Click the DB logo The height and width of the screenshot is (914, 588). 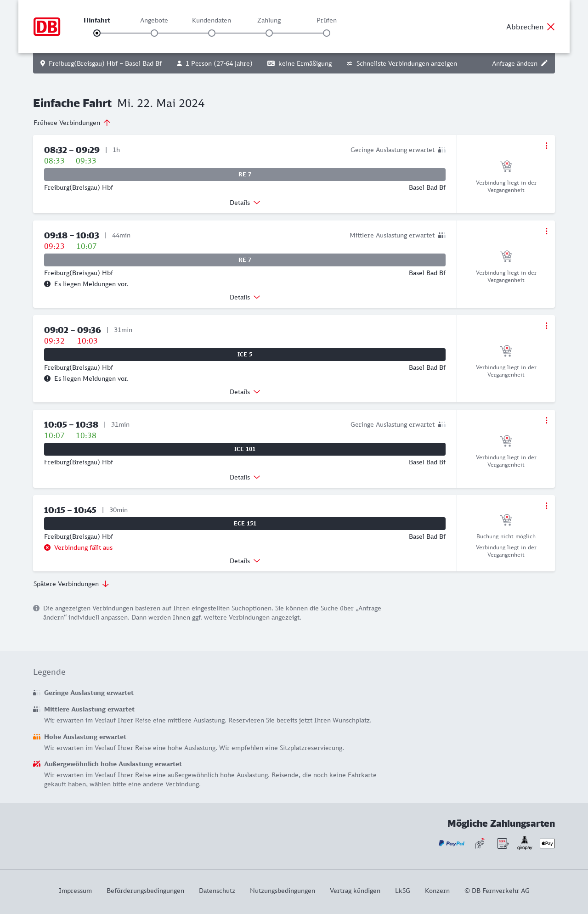[x=47, y=27]
